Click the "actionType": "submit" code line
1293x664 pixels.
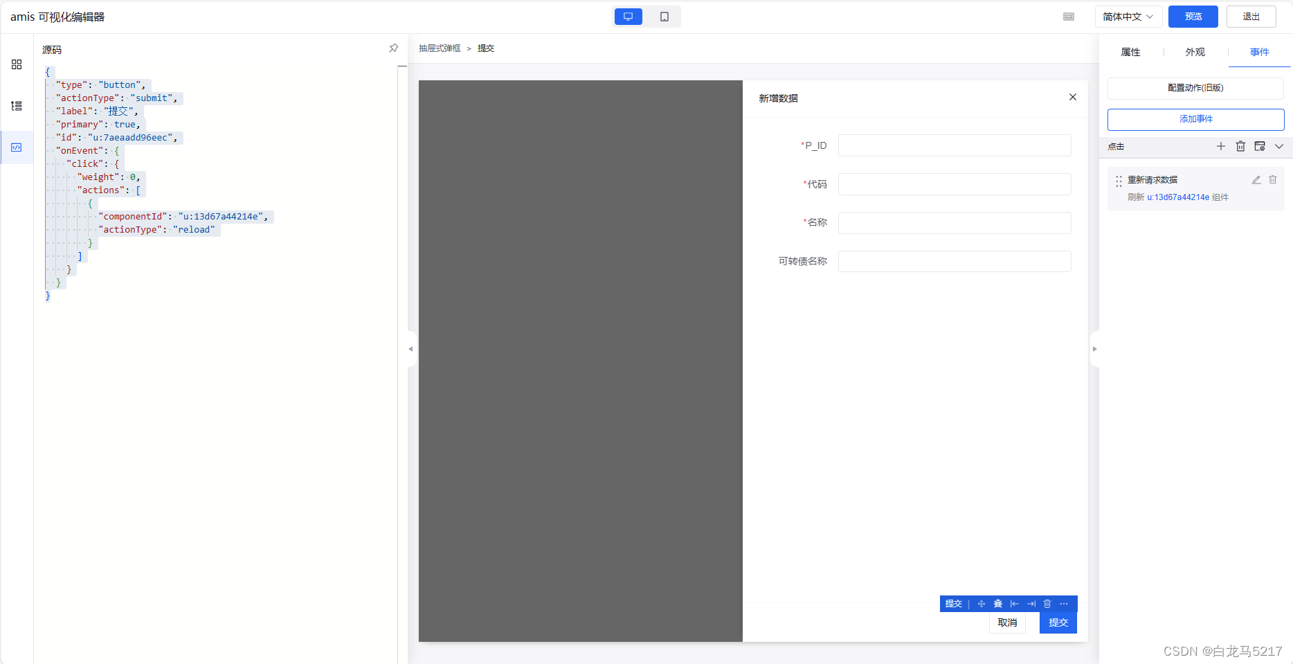(x=116, y=98)
